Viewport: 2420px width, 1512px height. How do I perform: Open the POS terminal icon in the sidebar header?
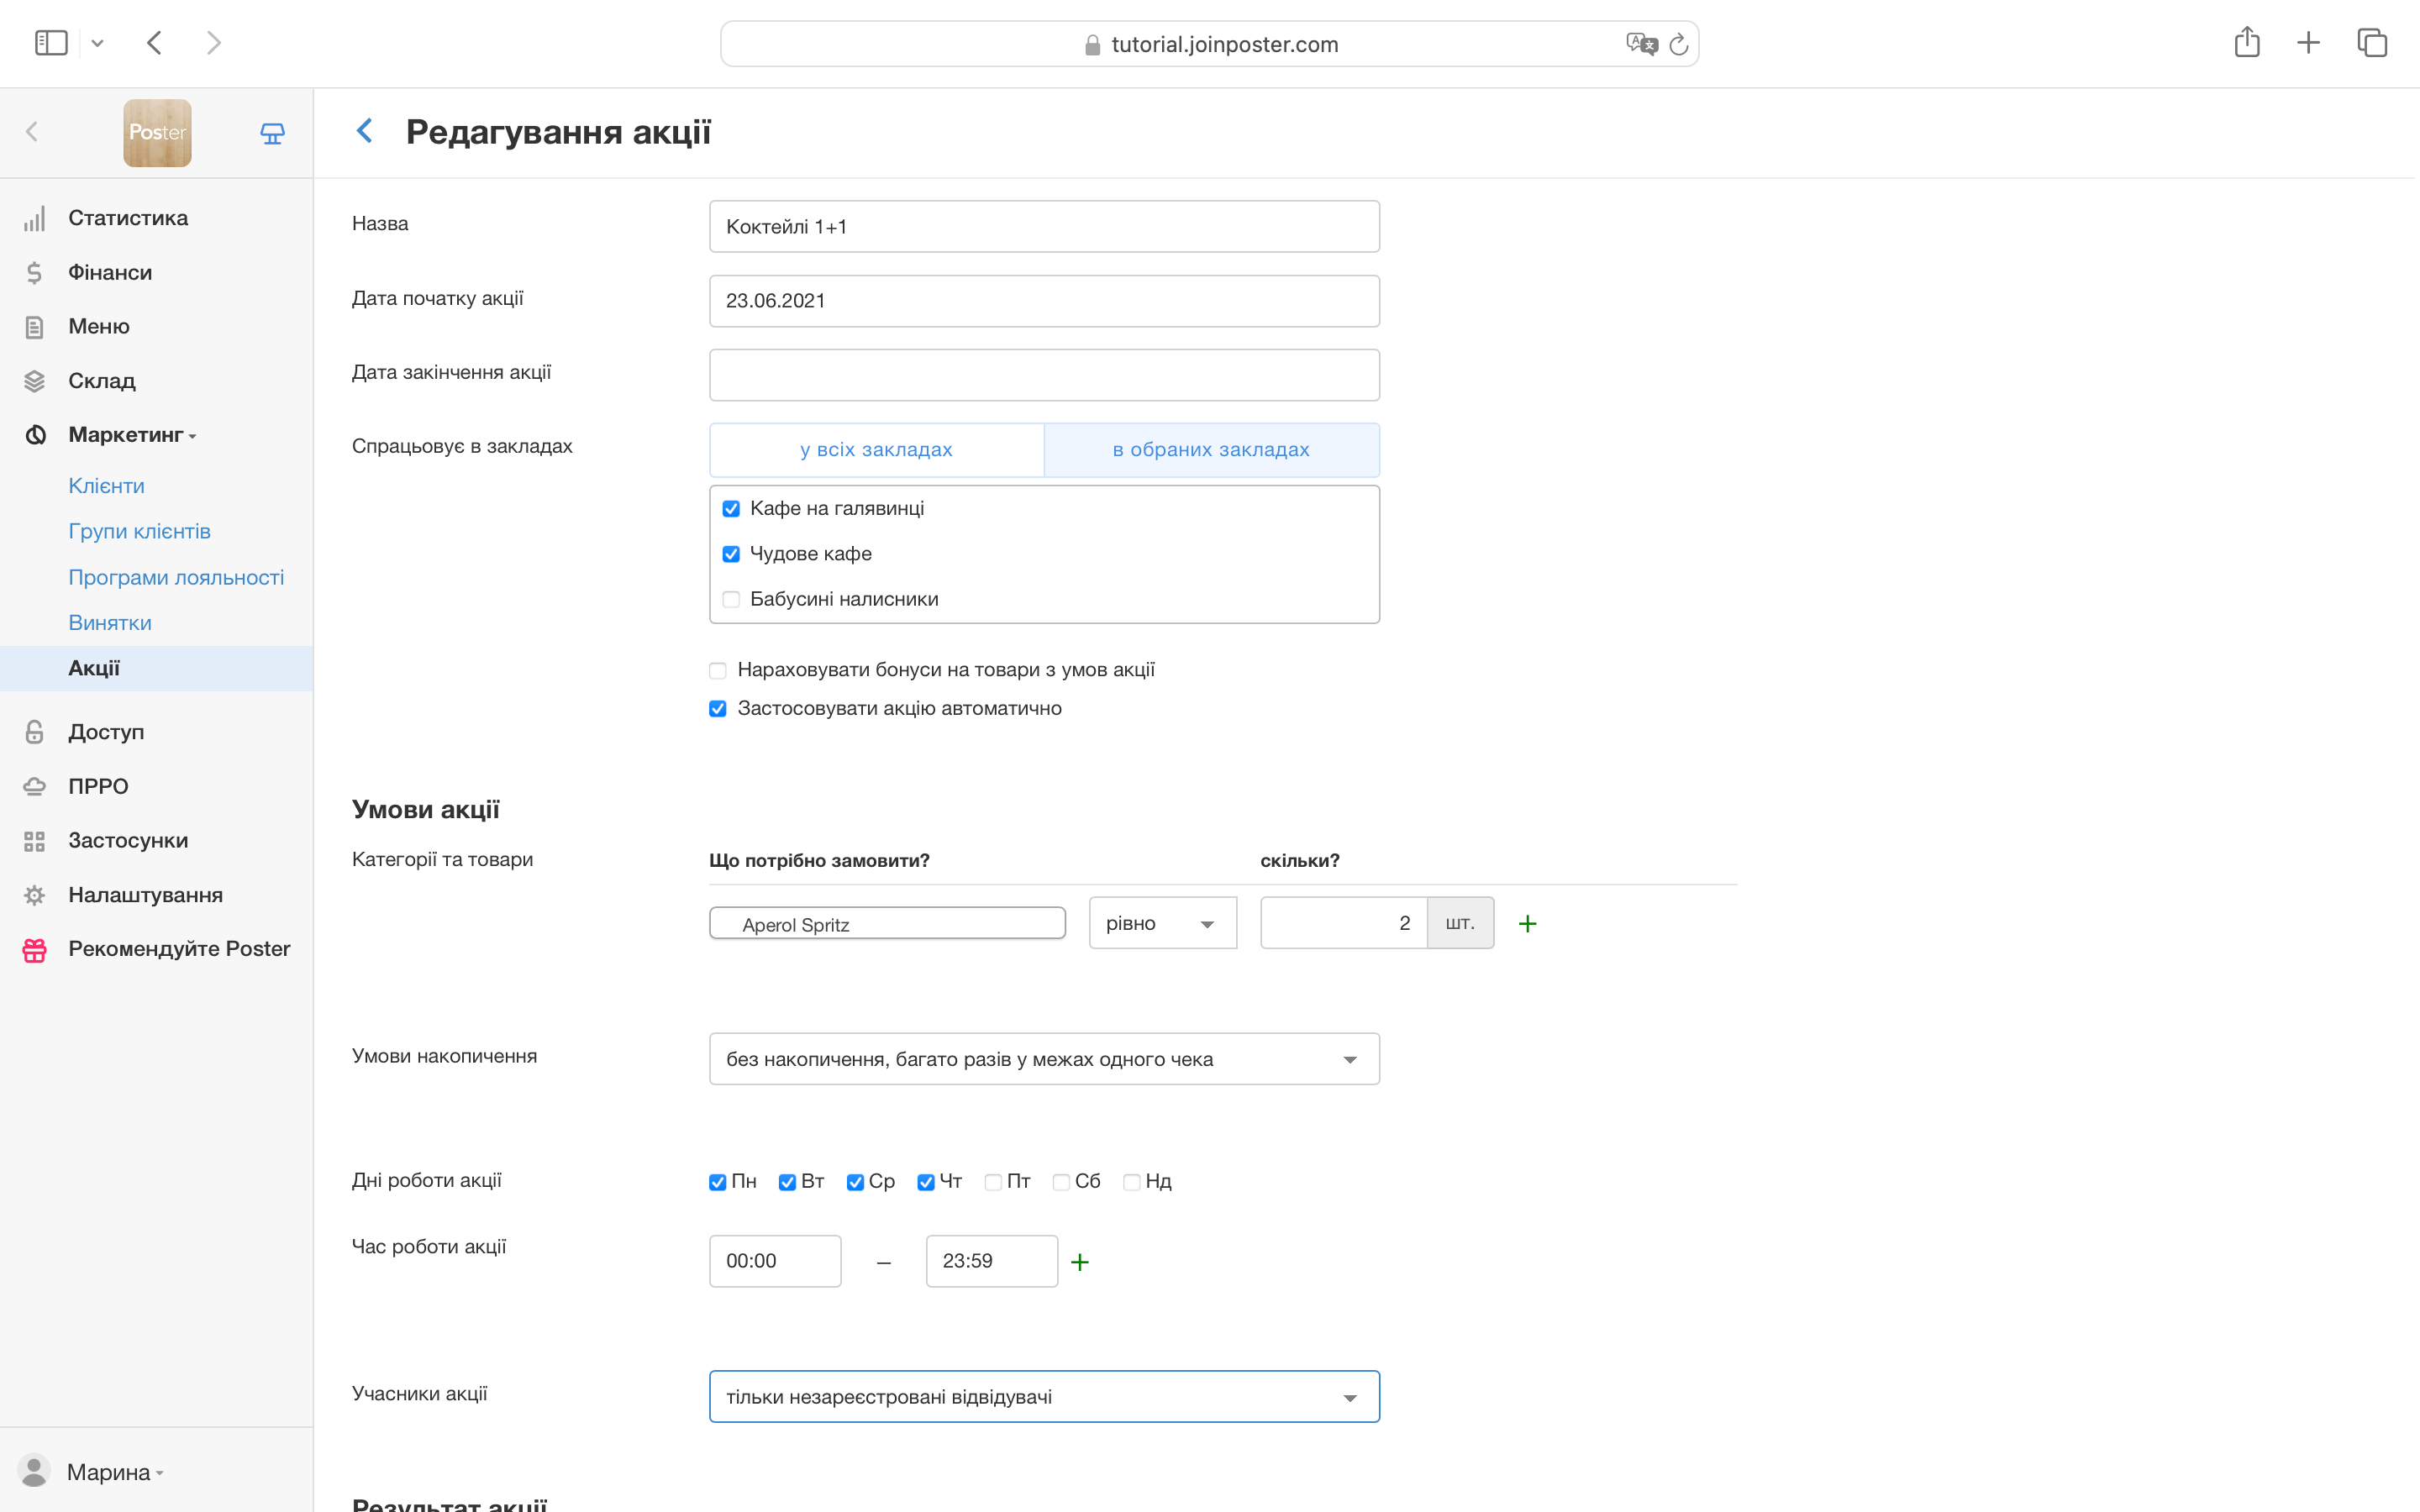[272, 133]
